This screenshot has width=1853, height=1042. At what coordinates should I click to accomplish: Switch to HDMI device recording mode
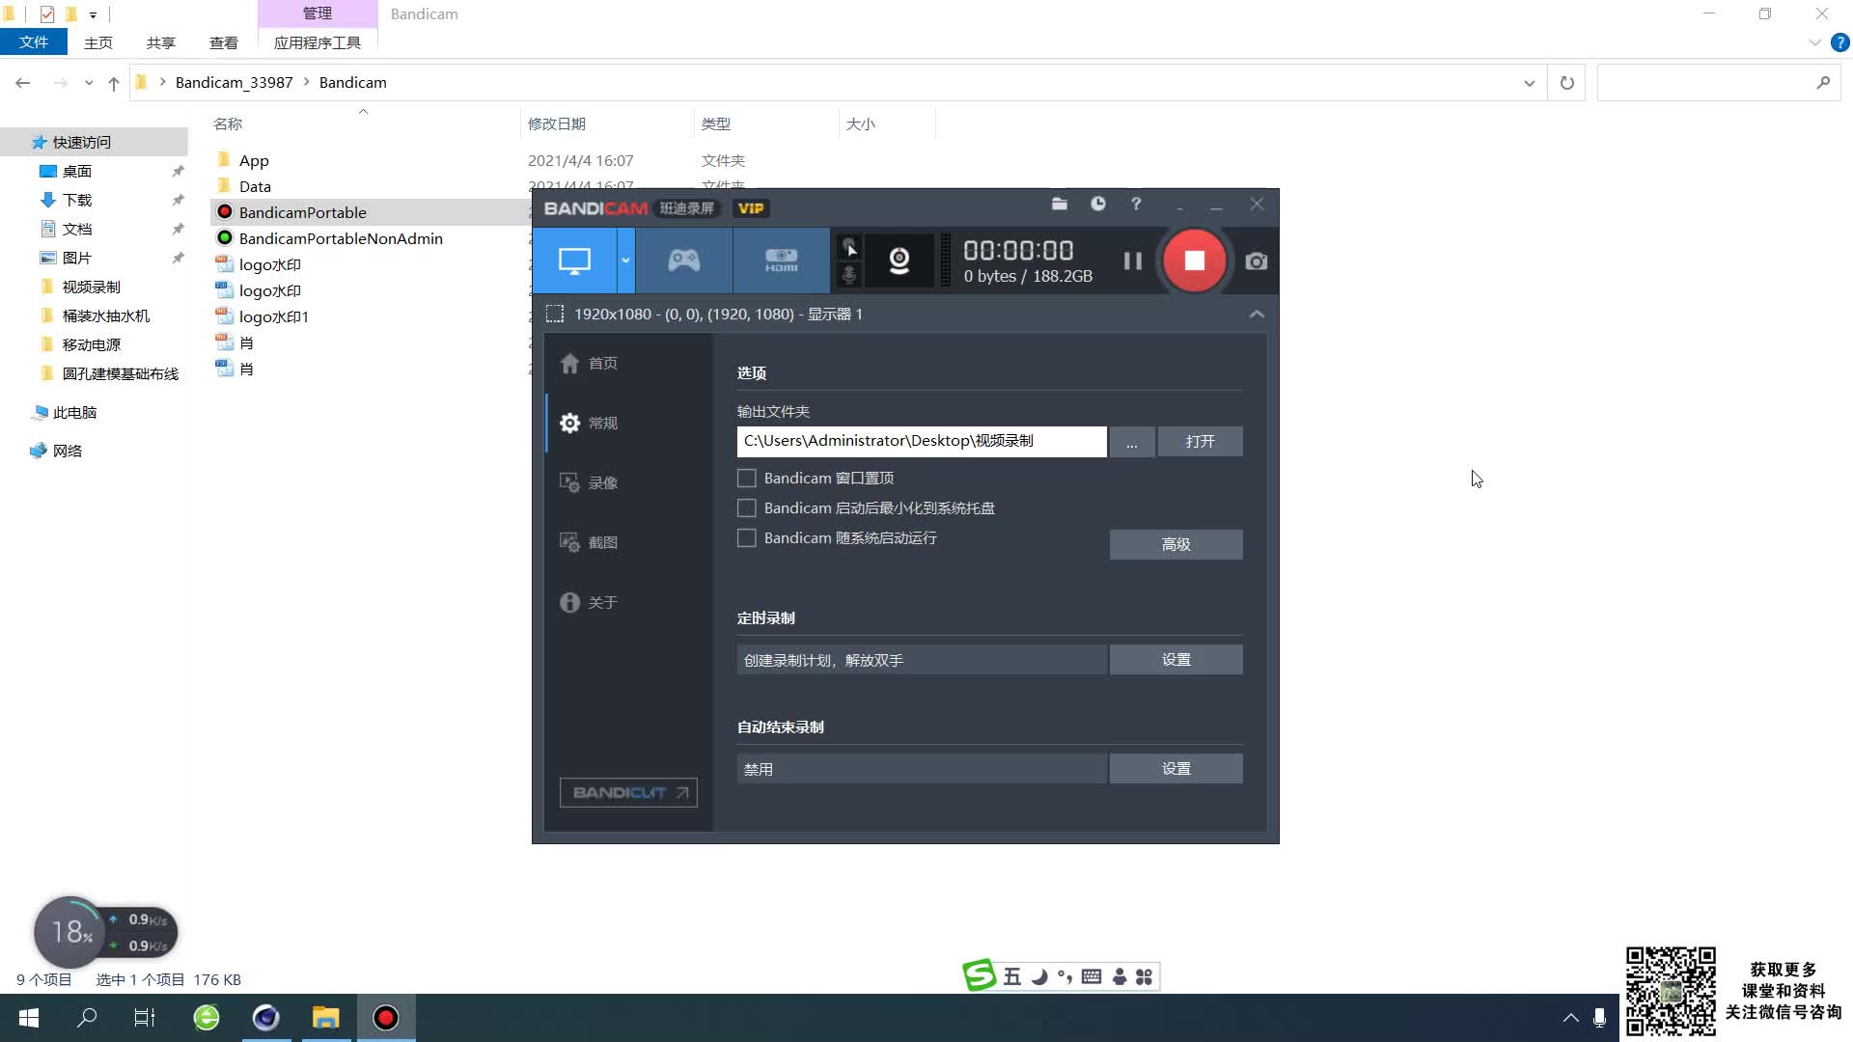782,260
